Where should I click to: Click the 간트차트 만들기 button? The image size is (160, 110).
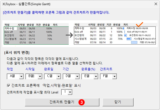tap(62, 102)
